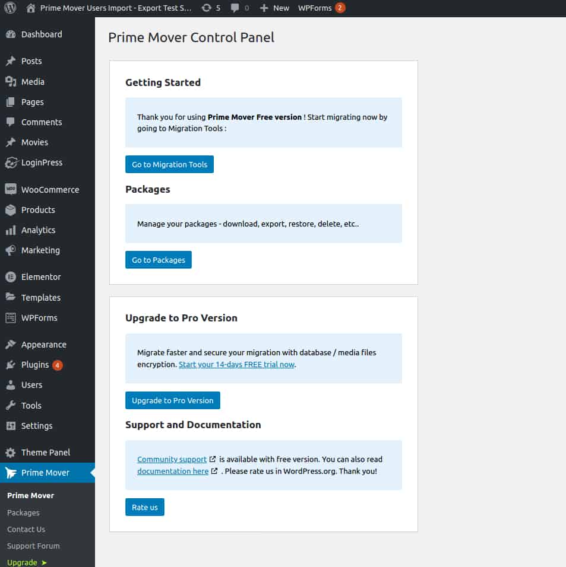
Task: Click the Templates folder icon
Action: point(11,297)
